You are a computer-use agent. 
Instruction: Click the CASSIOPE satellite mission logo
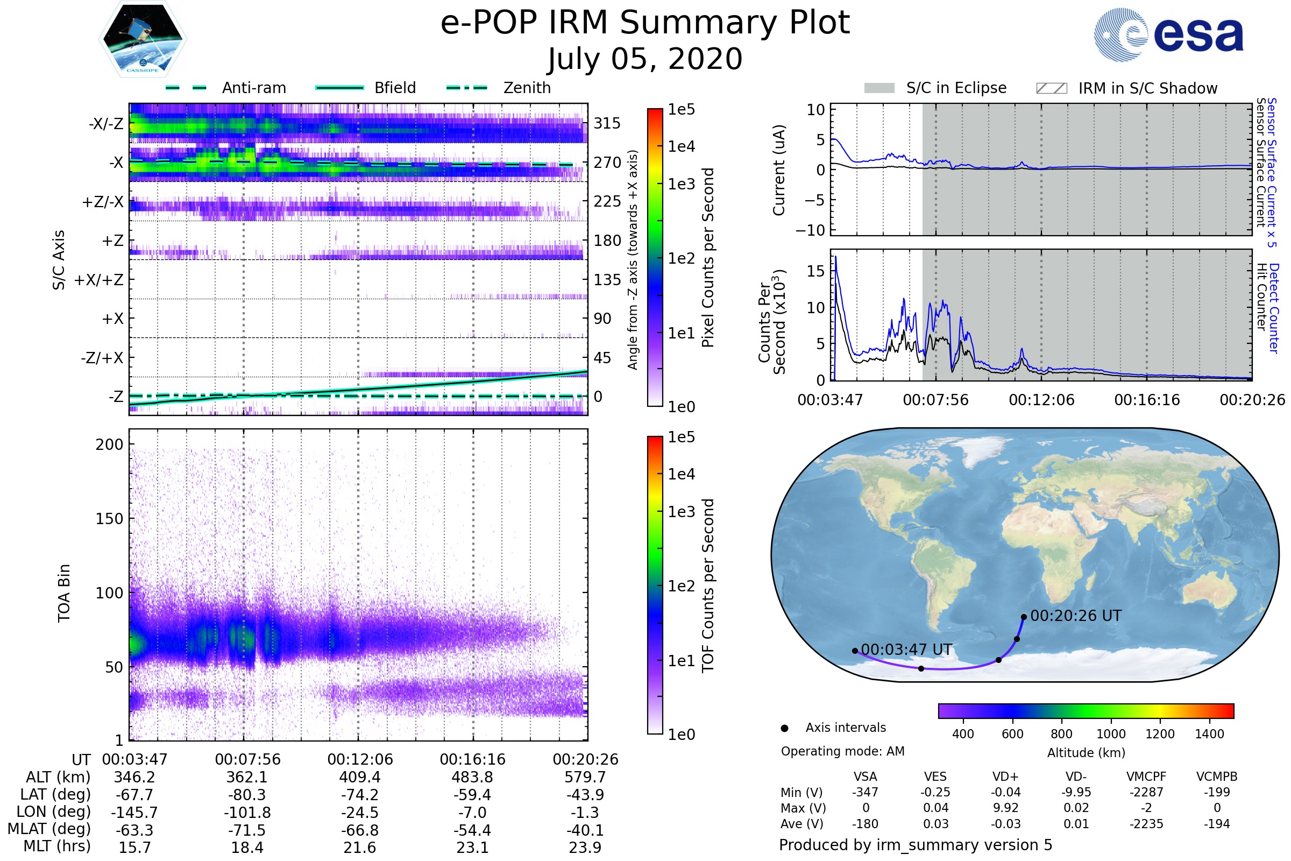143,39
